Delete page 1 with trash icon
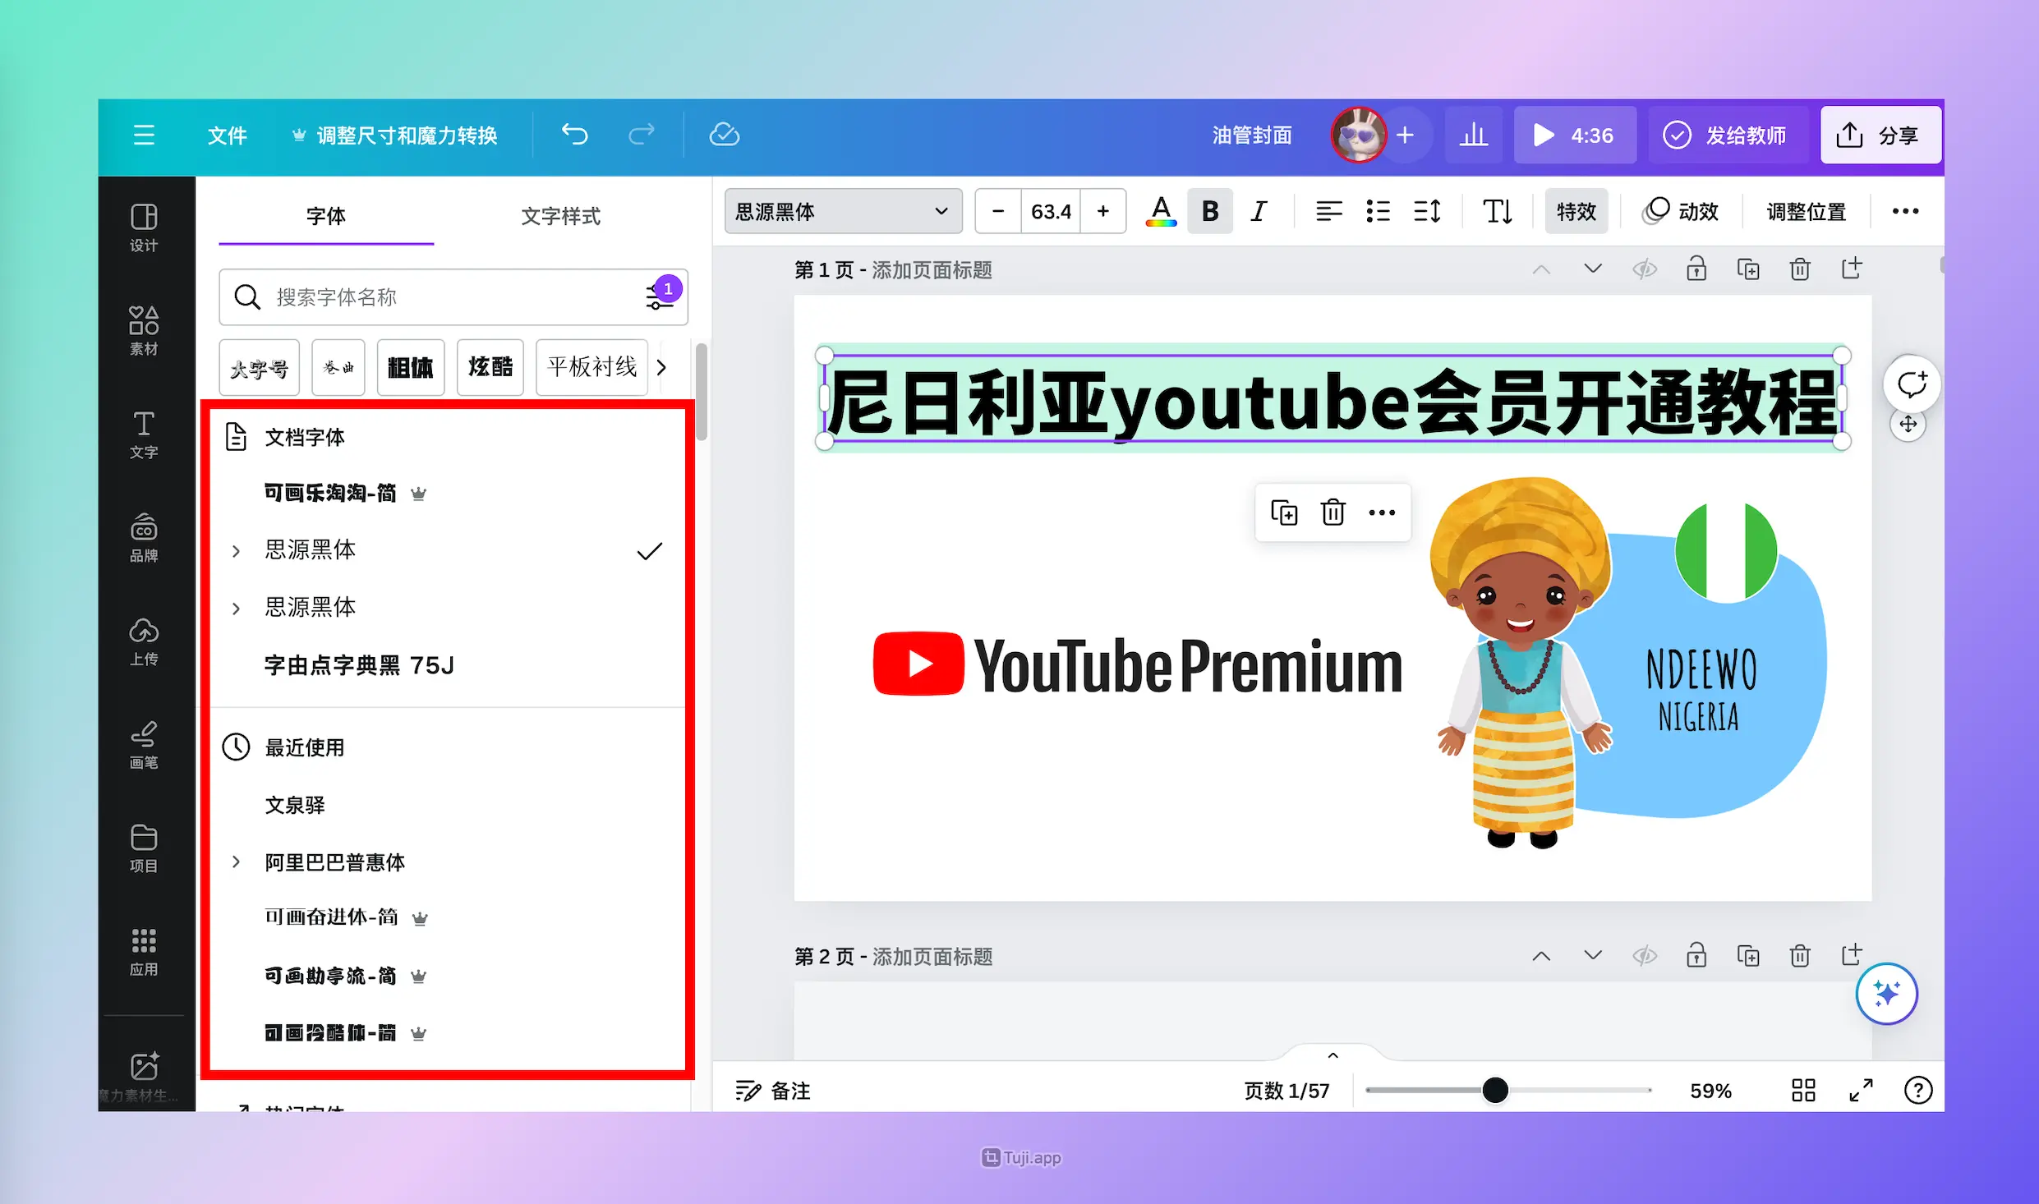Screen dimensions: 2039x1204 [1800, 269]
